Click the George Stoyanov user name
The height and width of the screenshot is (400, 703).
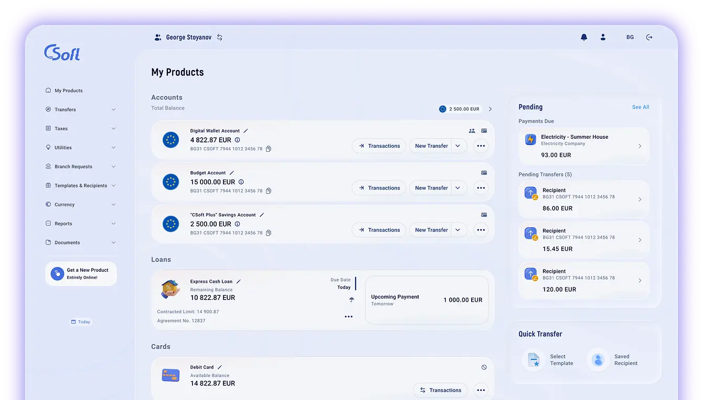(x=189, y=37)
